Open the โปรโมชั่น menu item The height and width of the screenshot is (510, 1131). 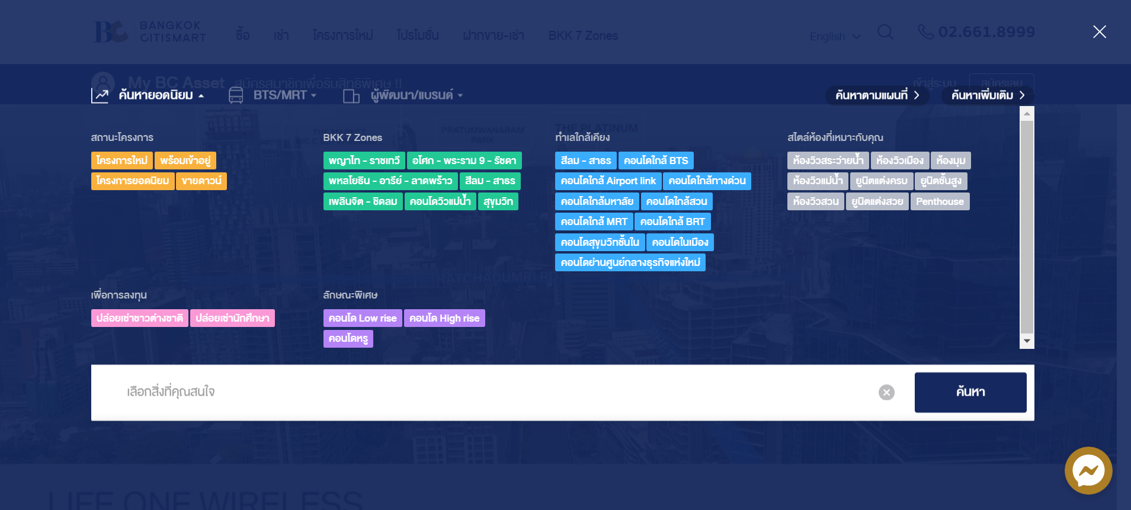point(418,36)
